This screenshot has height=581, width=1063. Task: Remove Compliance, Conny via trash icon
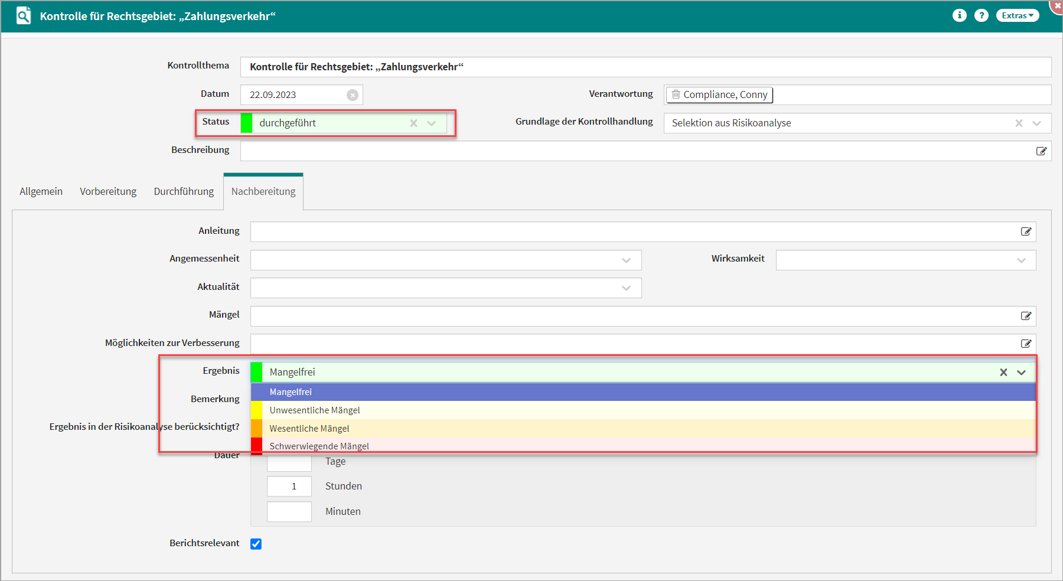click(676, 94)
